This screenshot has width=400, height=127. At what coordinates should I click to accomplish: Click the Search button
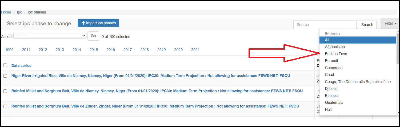click(x=367, y=25)
